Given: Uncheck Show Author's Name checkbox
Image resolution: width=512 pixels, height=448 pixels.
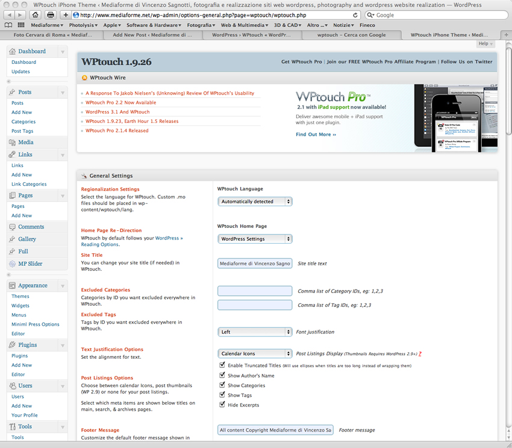Looking at the screenshot, I should [x=222, y=375].
